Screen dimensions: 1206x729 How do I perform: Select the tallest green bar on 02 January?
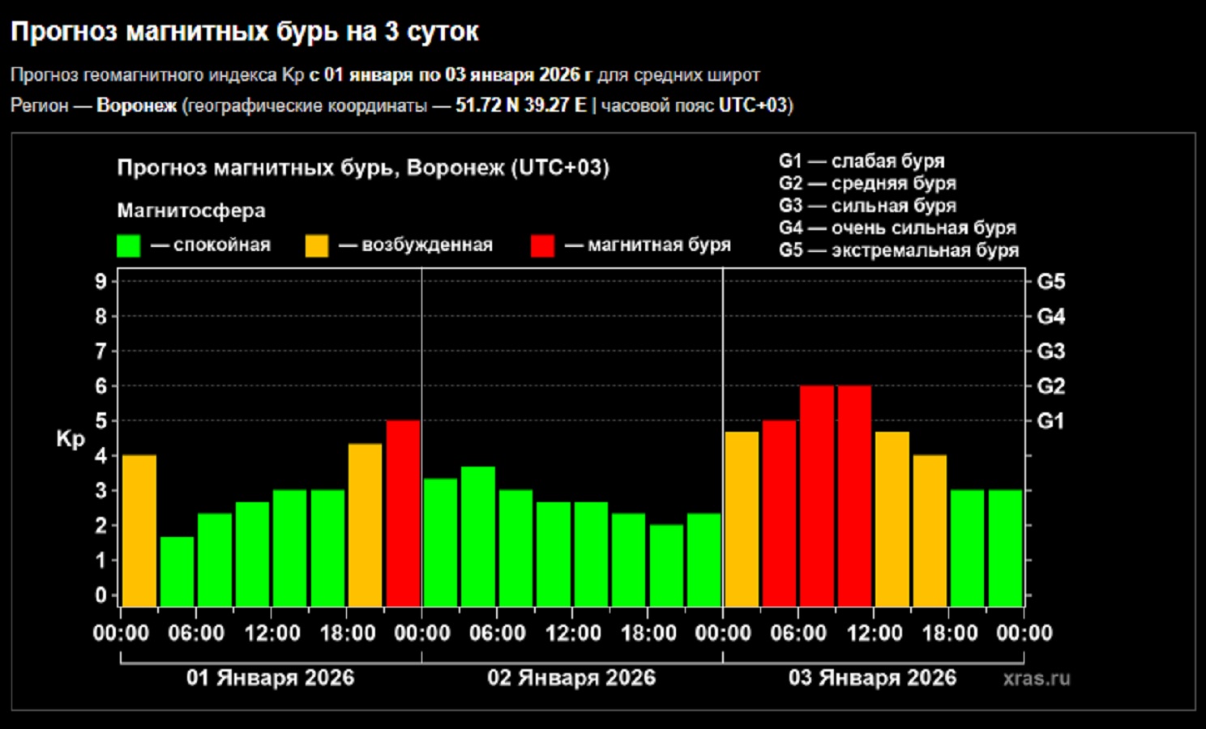pyautogui.click(x=478, y=536)
